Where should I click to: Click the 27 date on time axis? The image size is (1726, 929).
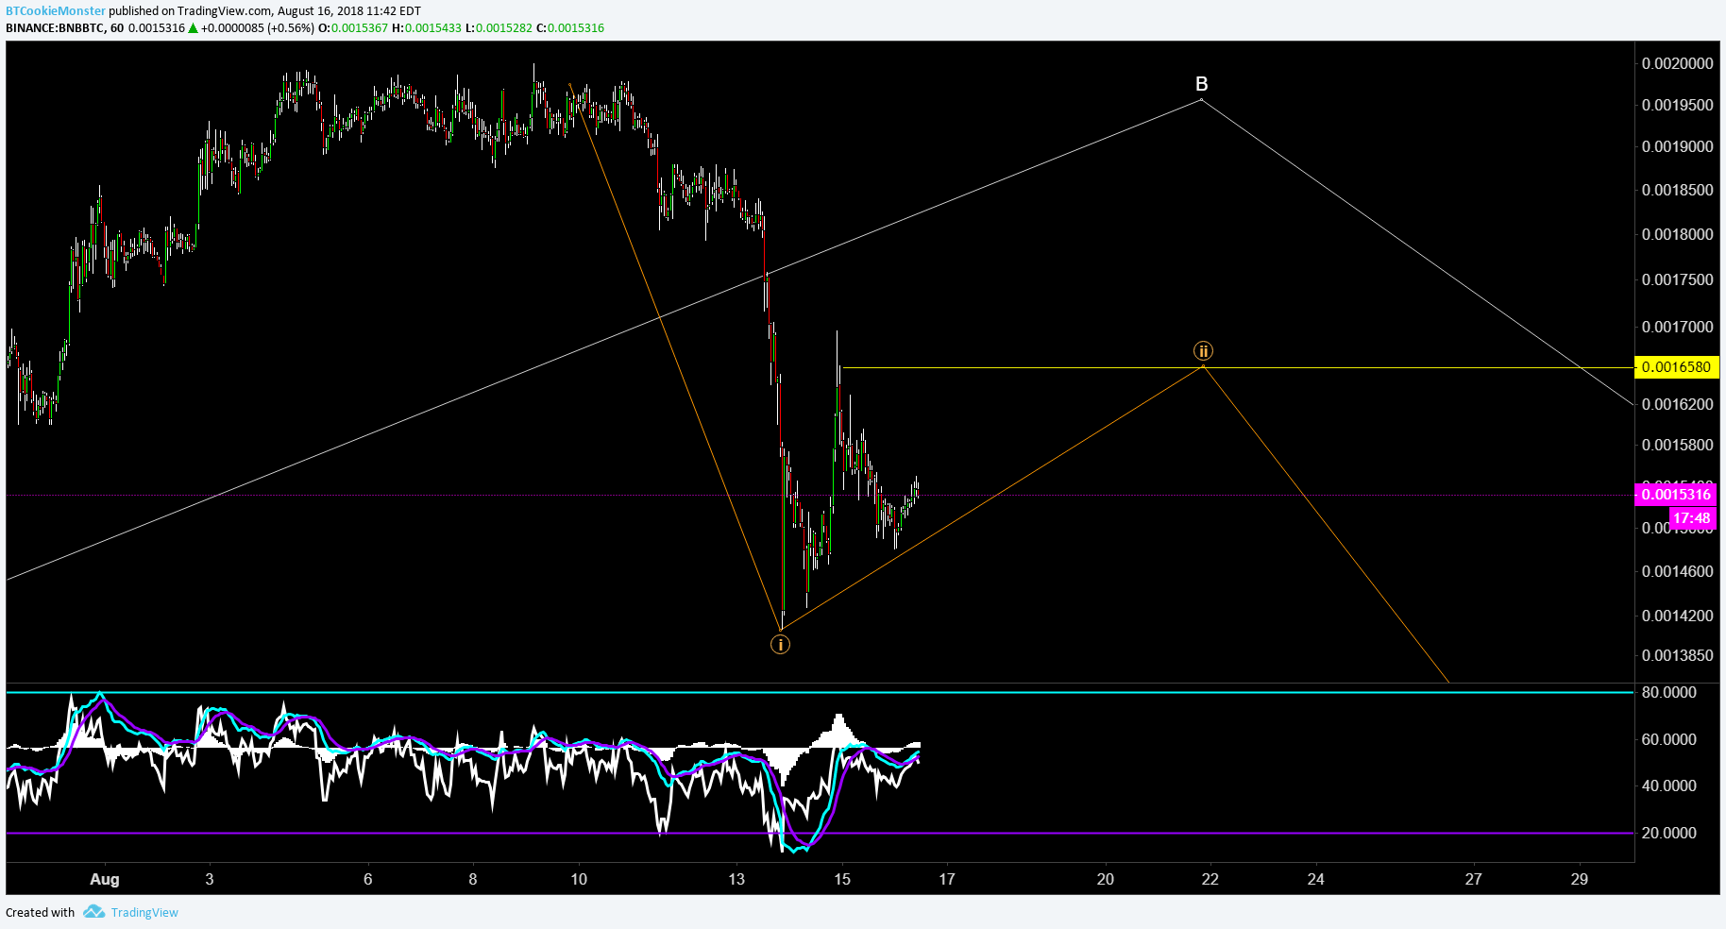pyautogui.click(x=1474, y=879)
